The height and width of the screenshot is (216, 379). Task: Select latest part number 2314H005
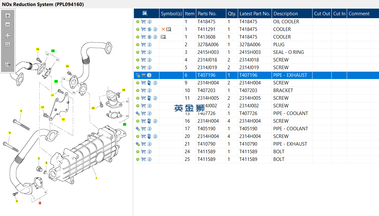tap(250, 98)
